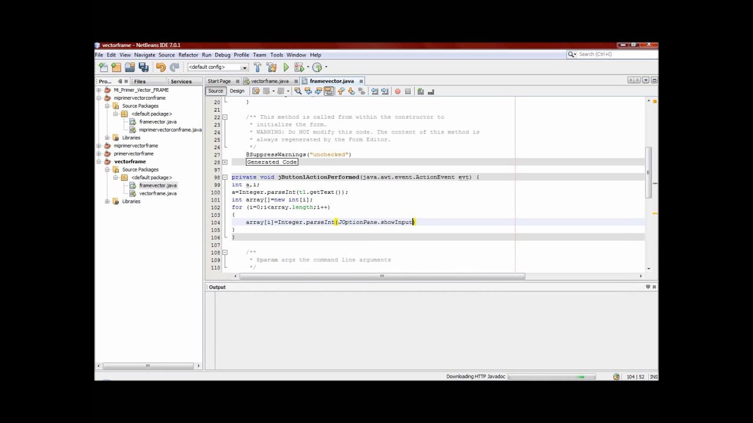This screenshot has height=423, width=753.
Task: Click the Open Project toolbar icon
Action: [x=129, y=67]
